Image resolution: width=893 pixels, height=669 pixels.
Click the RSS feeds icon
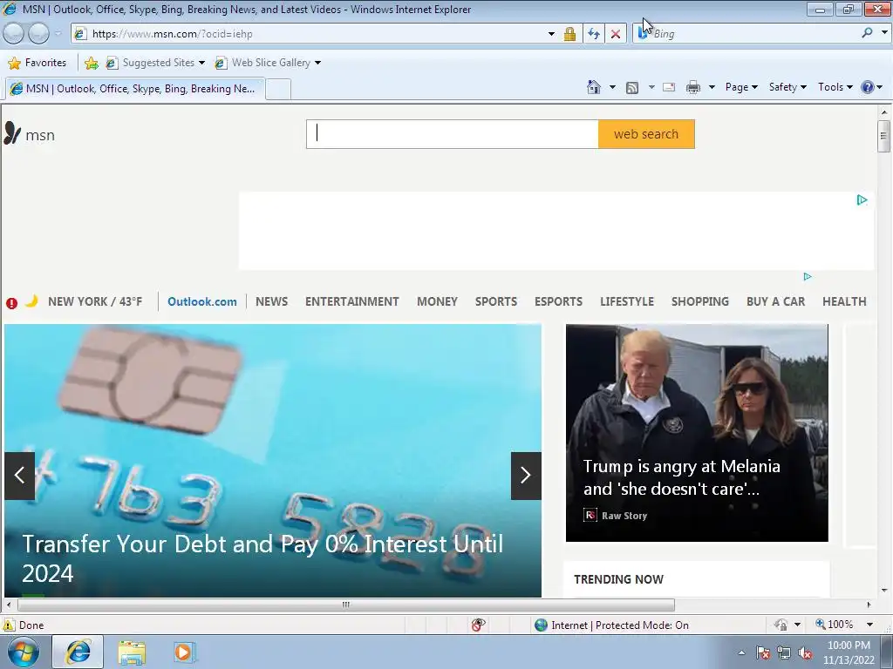[x=632, y=88]
